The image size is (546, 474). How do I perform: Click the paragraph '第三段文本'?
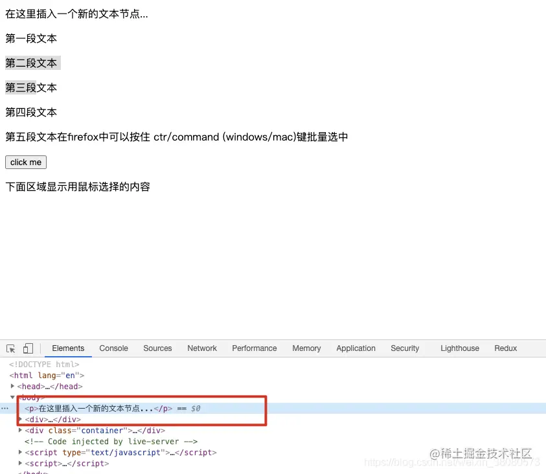(x=31, y=87)
